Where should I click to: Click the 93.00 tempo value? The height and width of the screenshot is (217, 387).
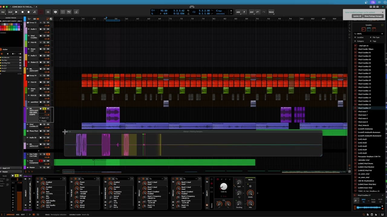pos(164,11)
